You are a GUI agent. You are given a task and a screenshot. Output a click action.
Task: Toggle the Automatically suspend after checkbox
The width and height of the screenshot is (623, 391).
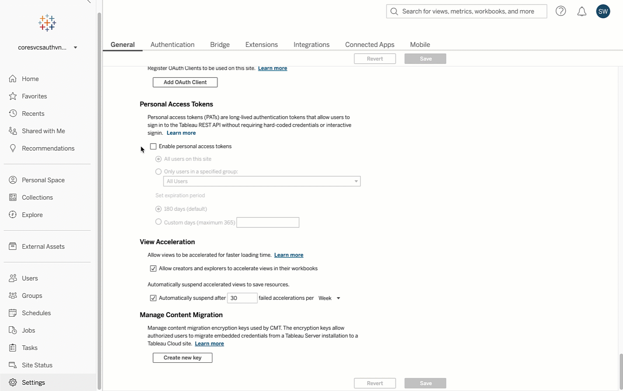click(x=153, y=298)
